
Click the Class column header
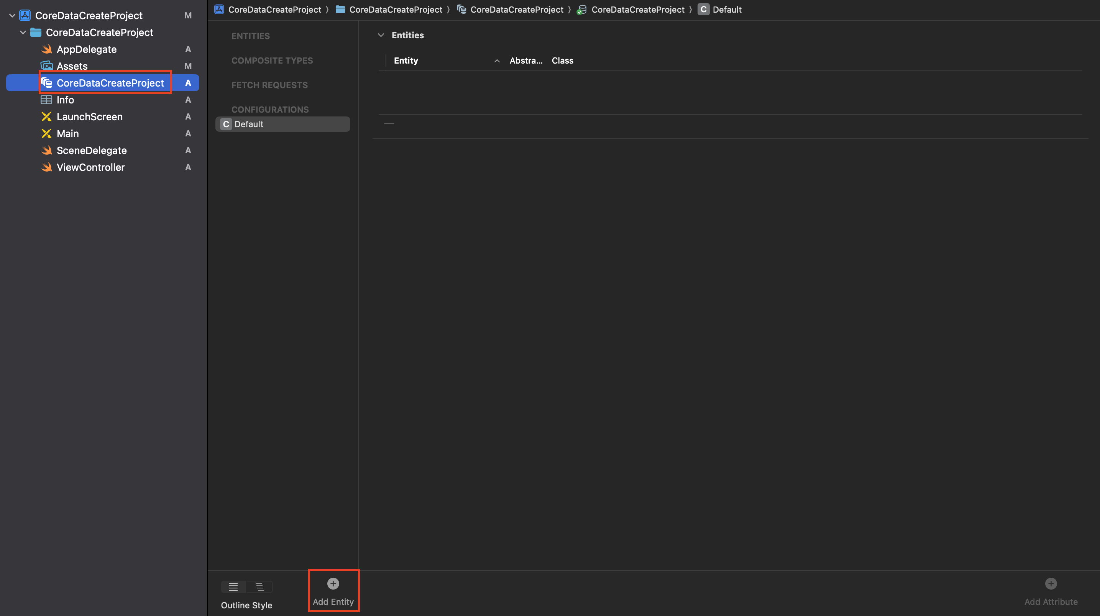[x=562, y=61]
